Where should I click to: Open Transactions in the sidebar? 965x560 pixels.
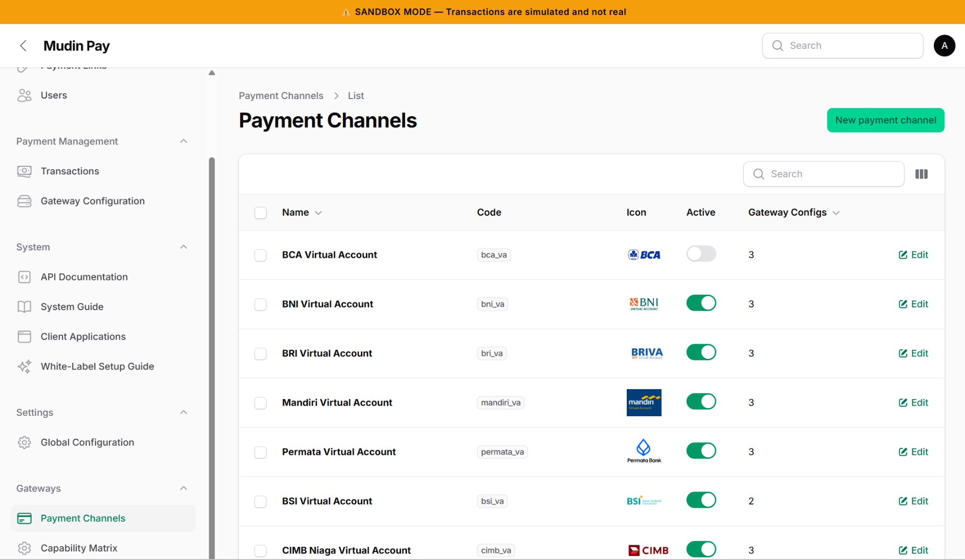coord(103,171)
